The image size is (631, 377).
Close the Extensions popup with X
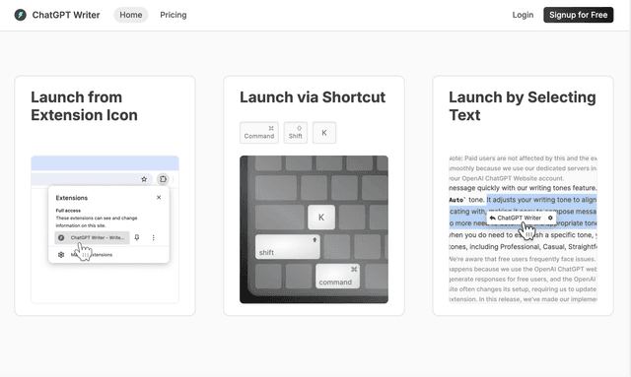(159, 197)
